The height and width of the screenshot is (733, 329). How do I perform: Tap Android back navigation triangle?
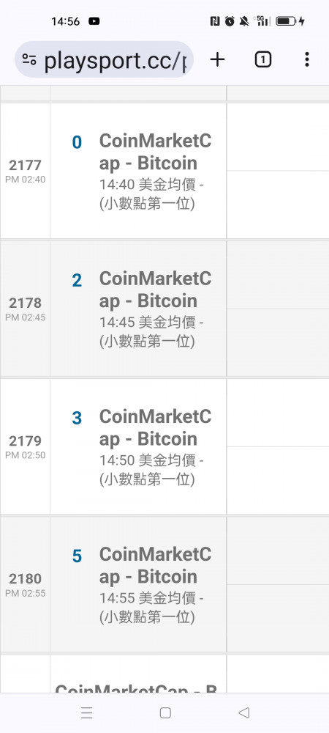(243, 712)
